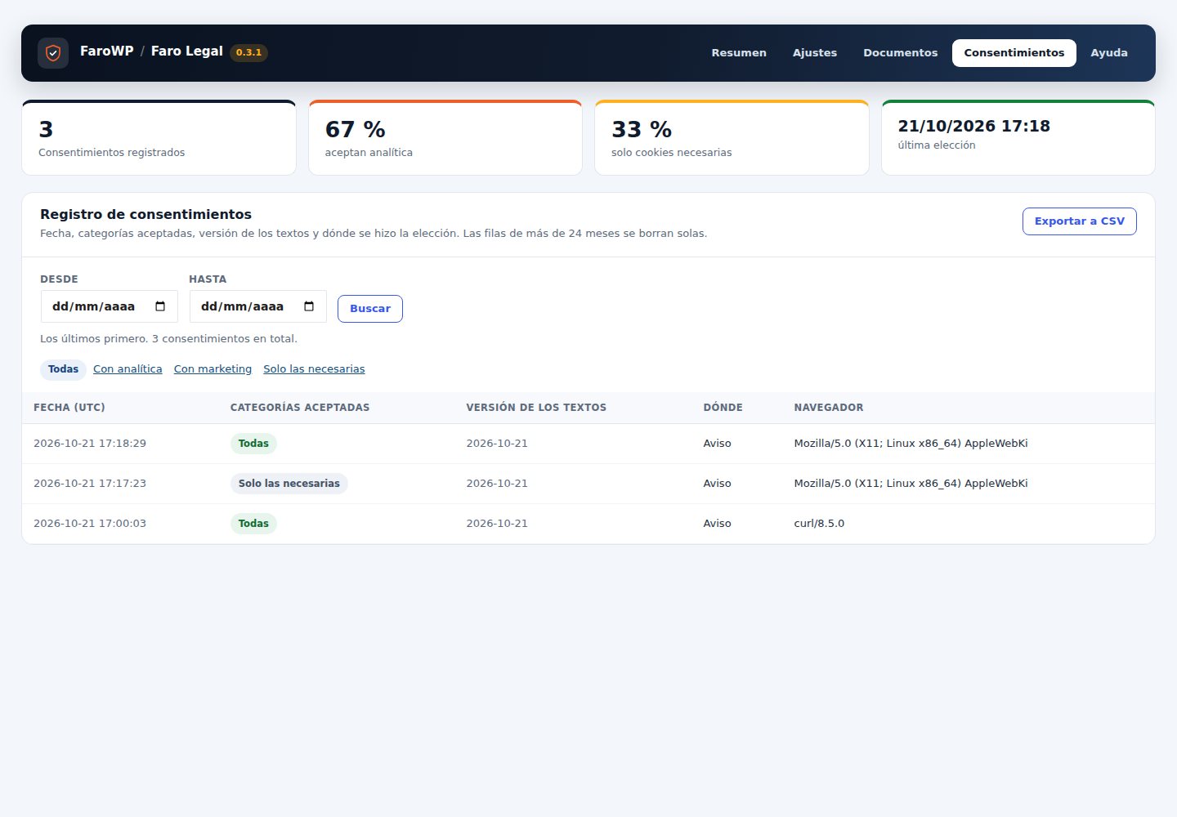The width and height of the screenshot is (1177, 817).
Task: Export the records with Exportar a CSV
Action: click(x=1080, y=221)
